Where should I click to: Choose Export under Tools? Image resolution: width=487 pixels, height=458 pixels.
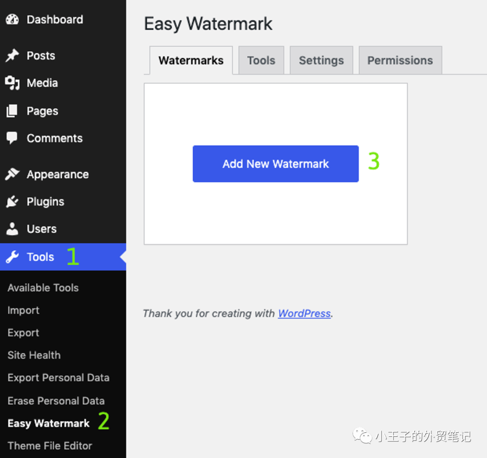click(23, 333)
